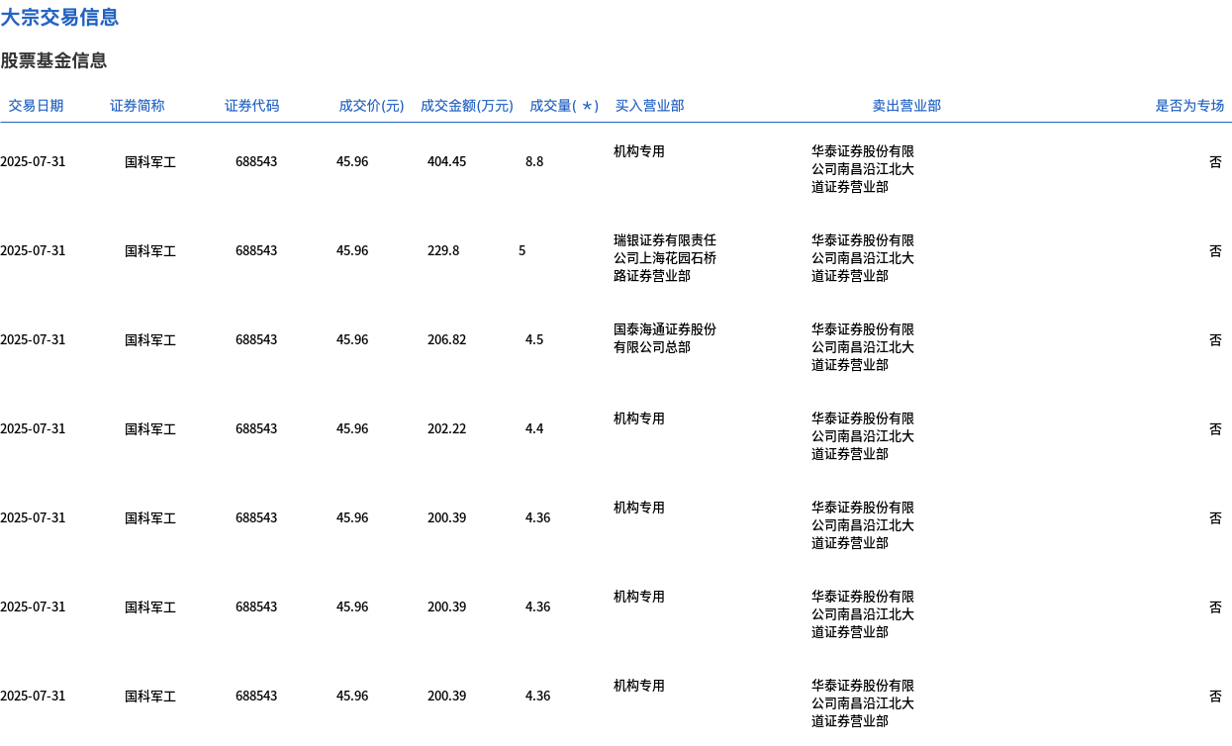The height and width of the screenshot is (746, 1232).
Task: Click the 成交价(元) column header
Action: (371, 106)
